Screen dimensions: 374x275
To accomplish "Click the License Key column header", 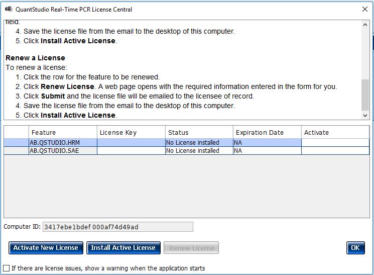I will (131, 132).
